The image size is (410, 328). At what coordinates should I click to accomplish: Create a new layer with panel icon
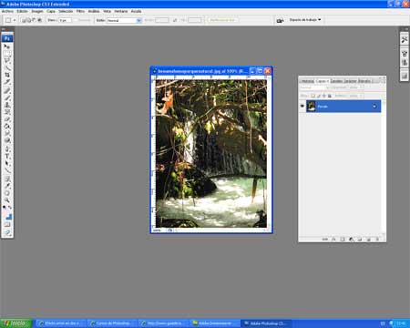pyautogui.click(x=368, y=239)
